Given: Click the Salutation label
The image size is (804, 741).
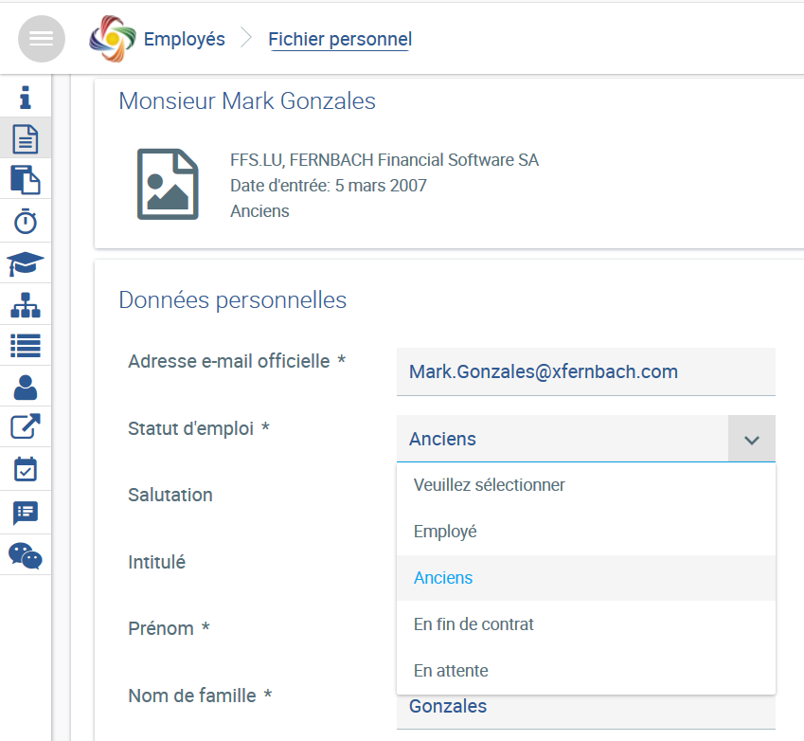Looking at the screenshot, I should click(x=170, y=496).
